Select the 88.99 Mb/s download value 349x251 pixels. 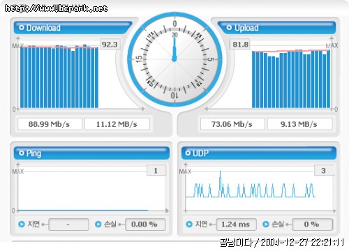[50, 124]
